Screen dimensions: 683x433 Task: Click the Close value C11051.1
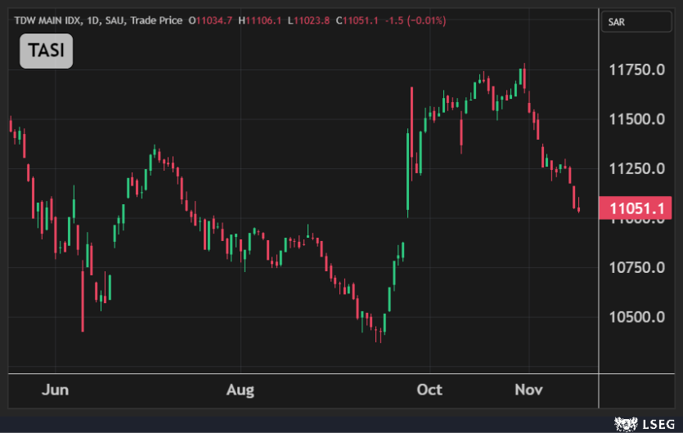coord(357,20)
